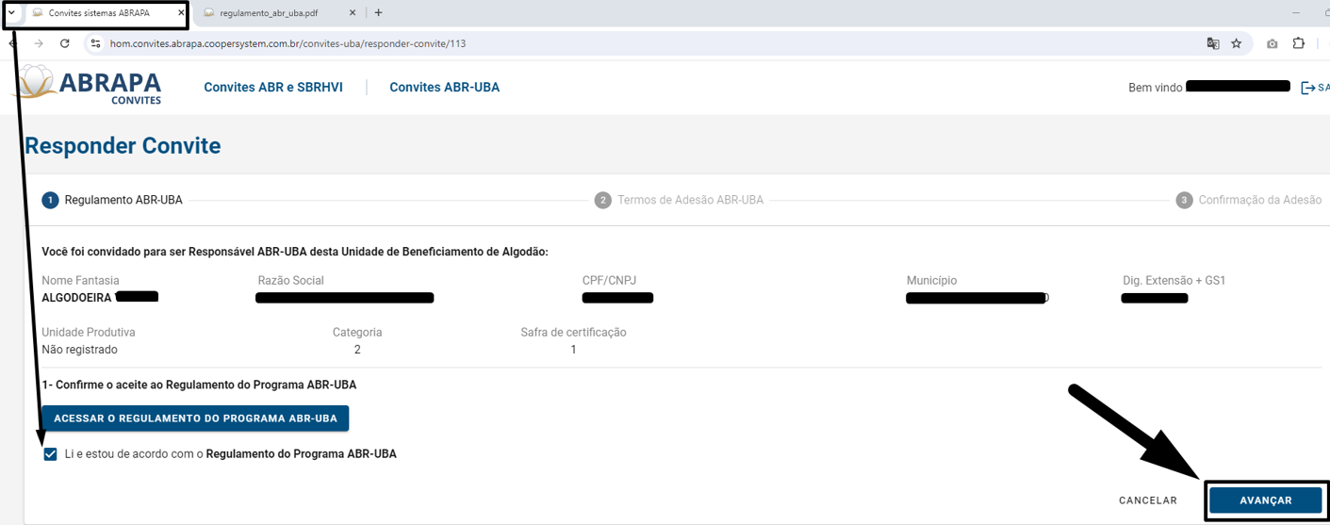Uncheck the Regulamento agreement checkbox
1330x525 pixels.
pyautogui.click(x=50, y=454)
